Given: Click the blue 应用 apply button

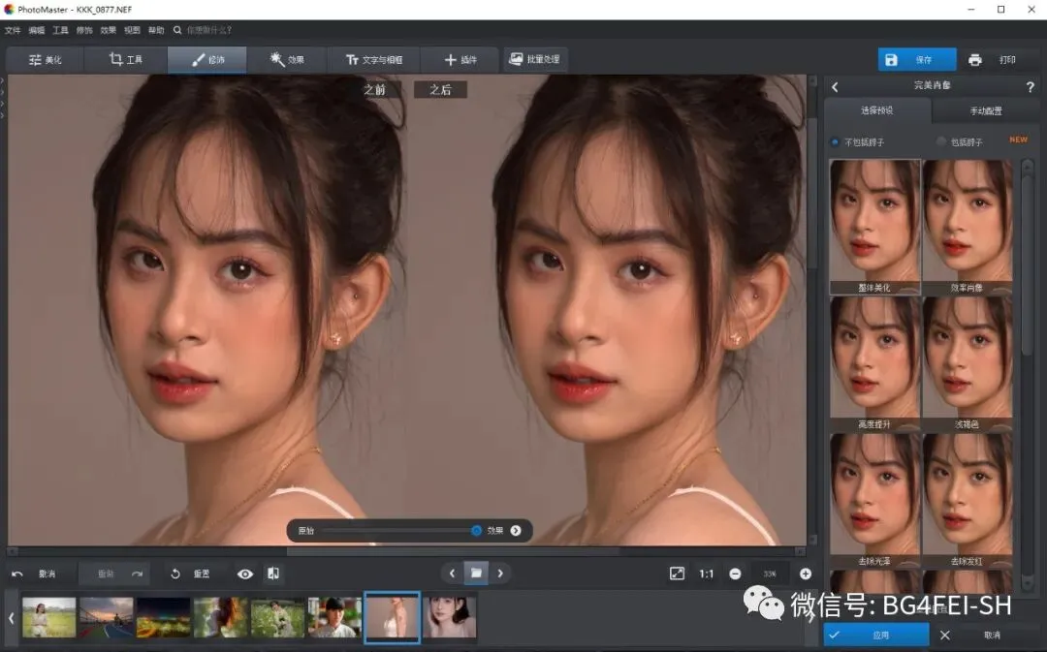Looking at the screenshot, I should [x=876, y=636].
